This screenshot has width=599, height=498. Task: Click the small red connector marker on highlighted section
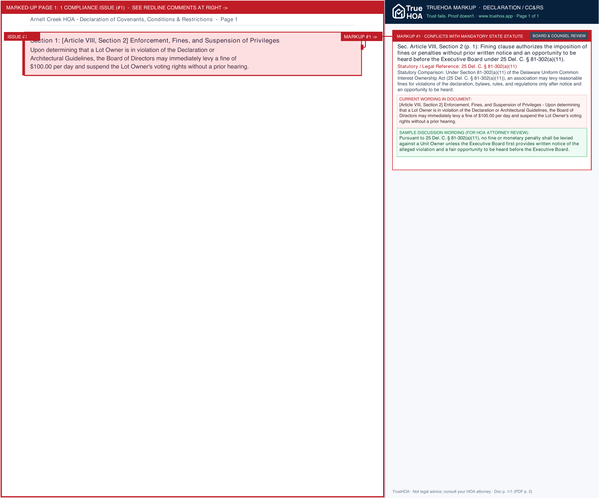(x=362, y=47)
